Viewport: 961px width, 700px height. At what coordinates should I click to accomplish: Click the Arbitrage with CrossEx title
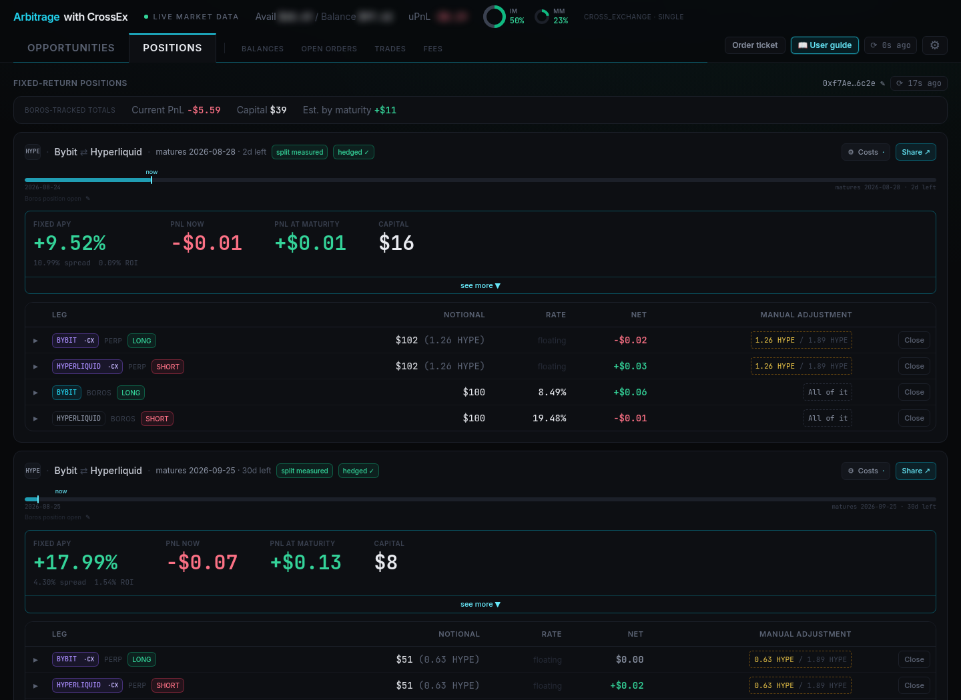click(71, 17)
